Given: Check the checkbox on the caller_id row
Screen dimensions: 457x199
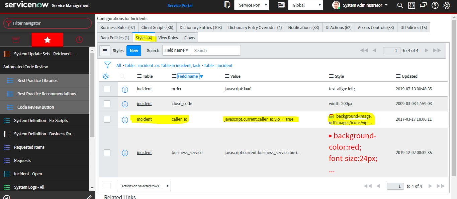Looking at the screenshot, I should point(107,119).
